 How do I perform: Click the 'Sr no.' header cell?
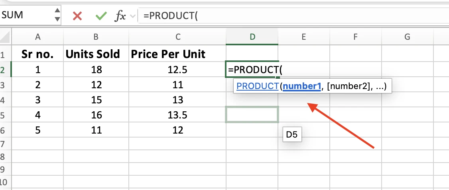[x=37, y=54]
